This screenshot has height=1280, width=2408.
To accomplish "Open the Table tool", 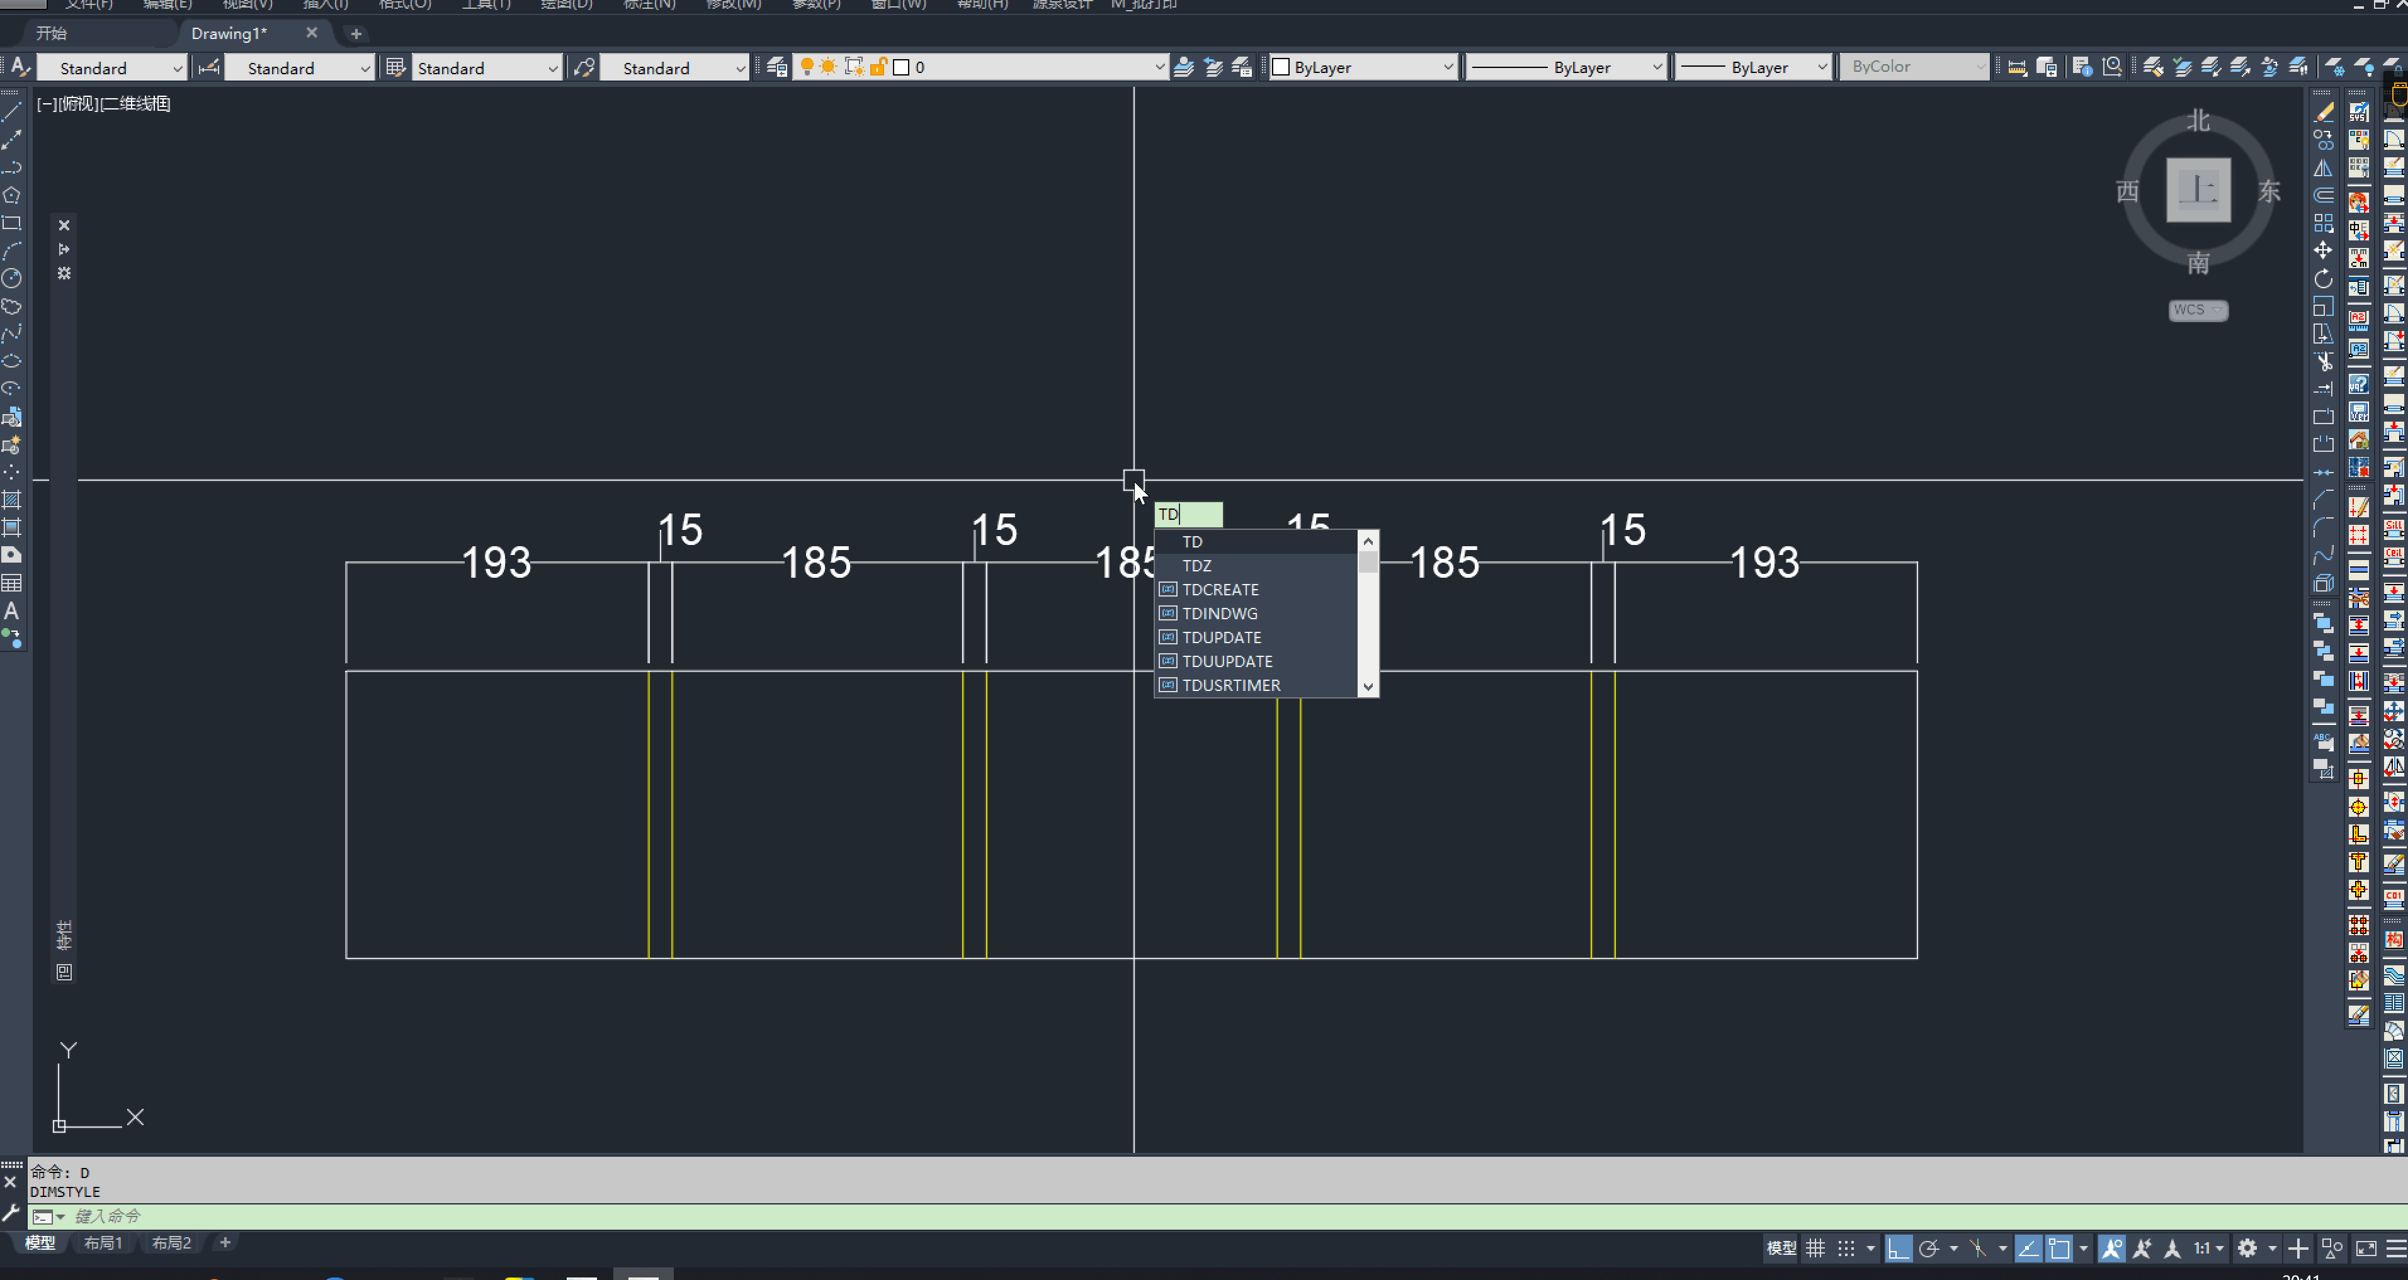I will [11, 584].
